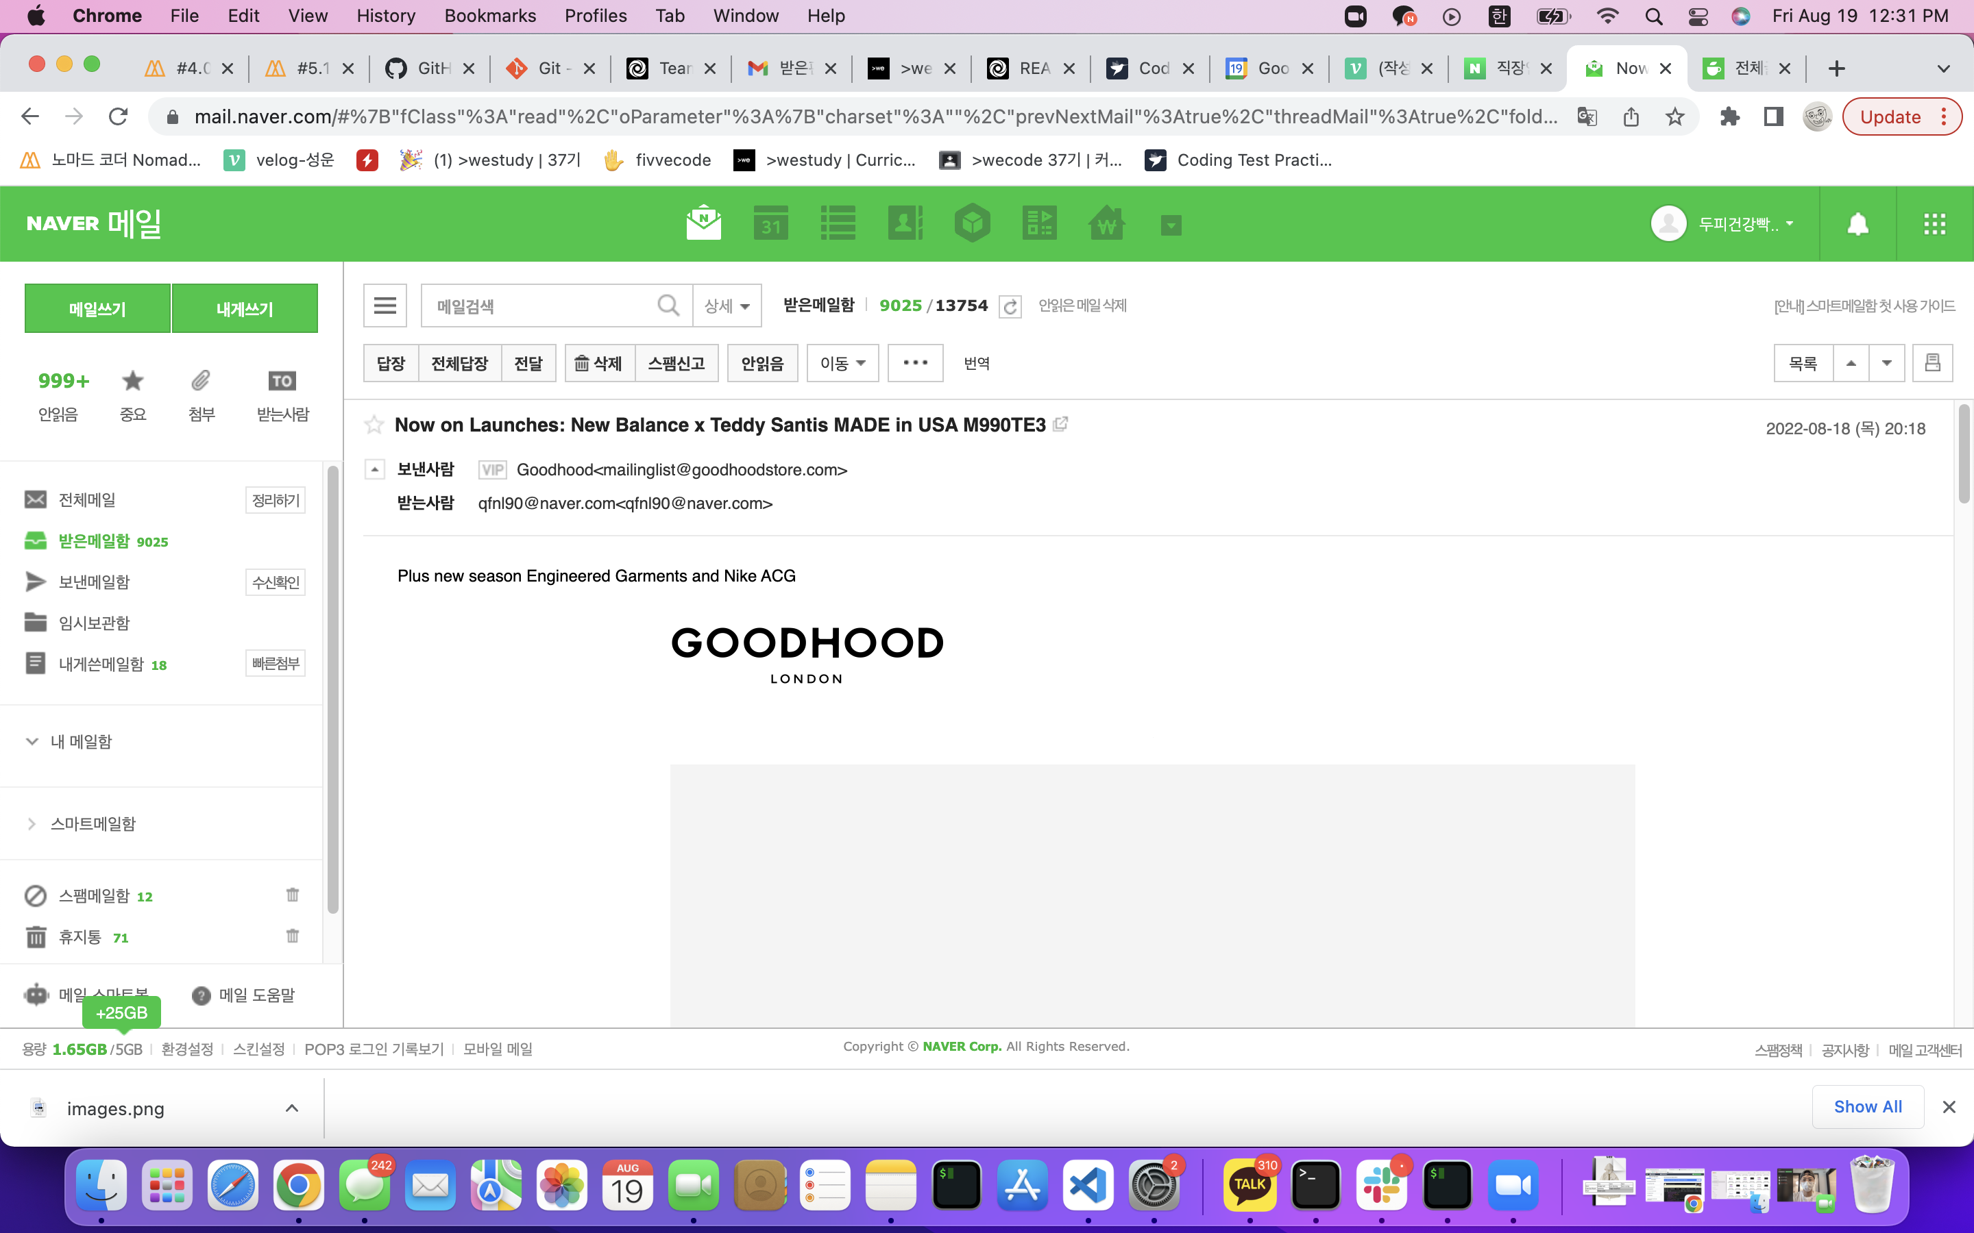Toggle the sidebar with hamburger menu button
Screen dimensions: 1974x1233
(385, 306)
